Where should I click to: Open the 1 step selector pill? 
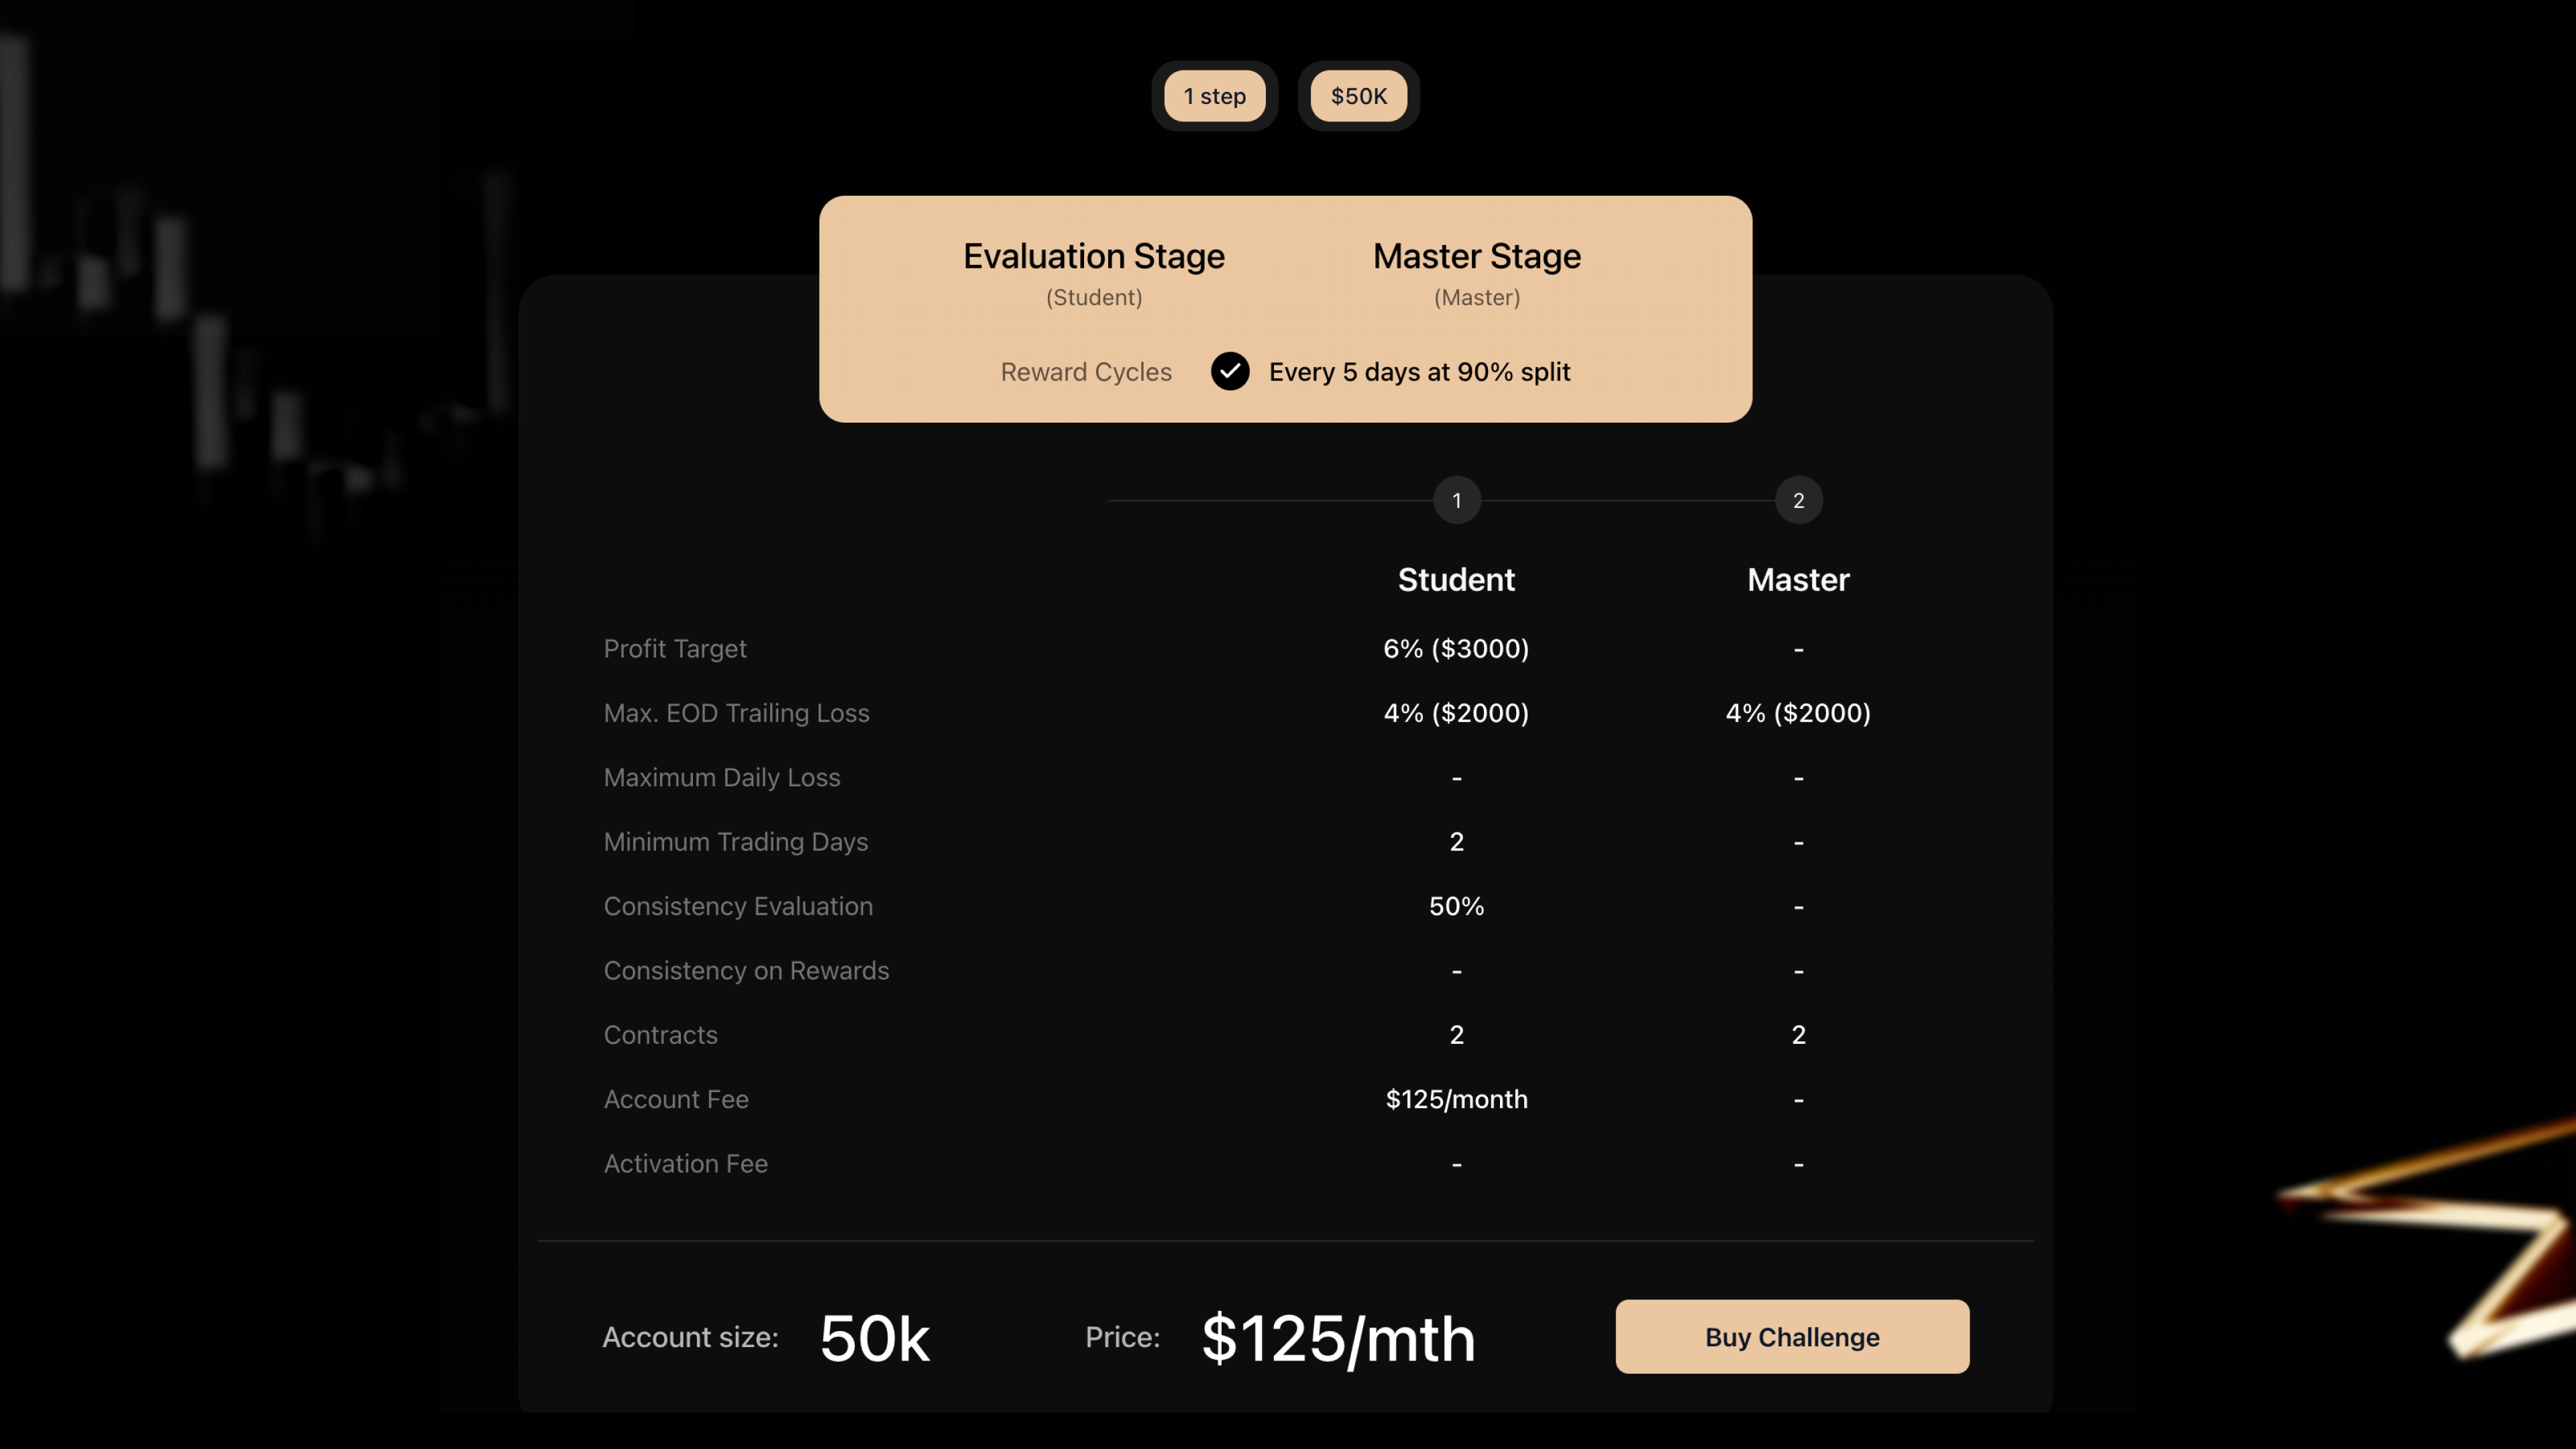1215,96
